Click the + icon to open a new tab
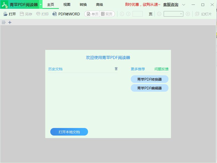Viewport: 217px width, 163px height. click(10, 22)
